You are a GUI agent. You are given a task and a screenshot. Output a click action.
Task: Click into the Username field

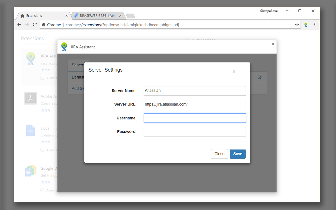point(195,118)
